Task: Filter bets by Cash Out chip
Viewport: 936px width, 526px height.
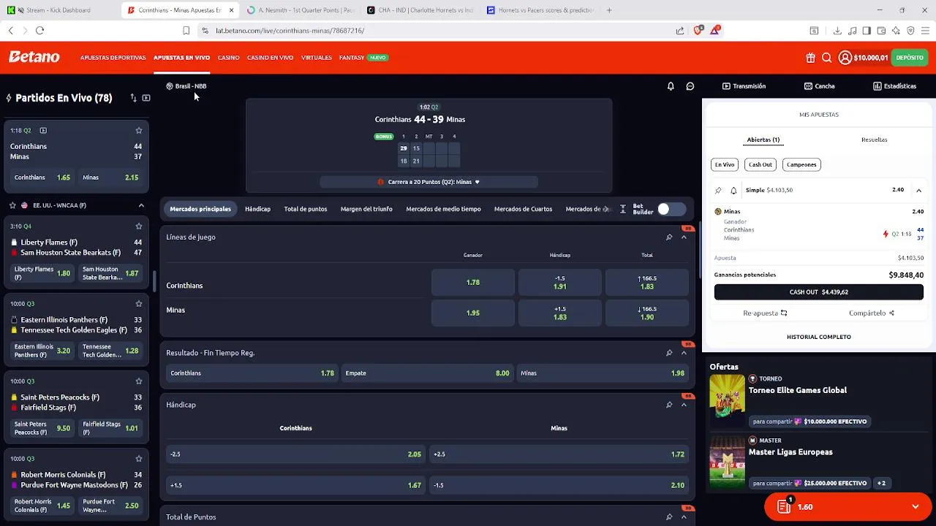Action: (760, 164)
